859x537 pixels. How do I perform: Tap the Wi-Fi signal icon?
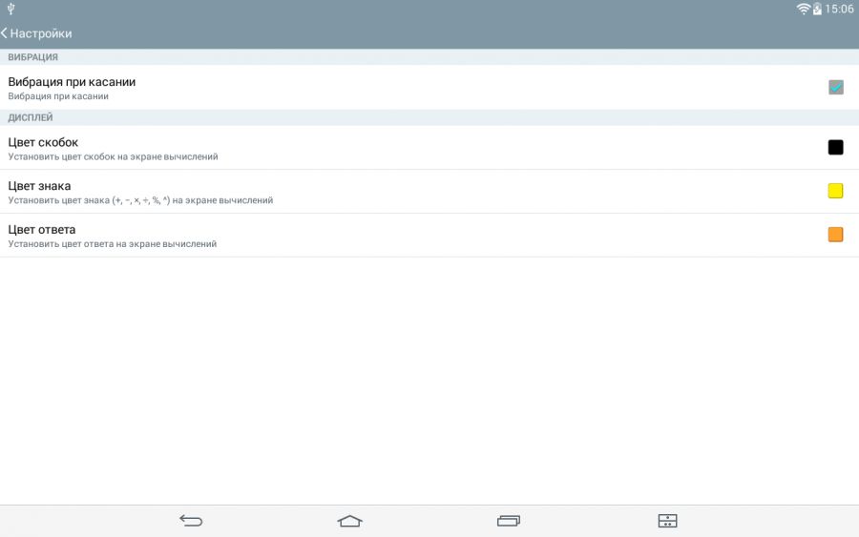tap(803, 10)
